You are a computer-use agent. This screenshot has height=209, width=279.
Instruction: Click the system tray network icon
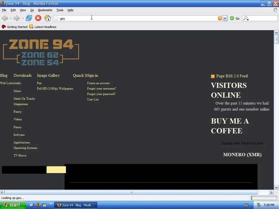pos(259,205)
